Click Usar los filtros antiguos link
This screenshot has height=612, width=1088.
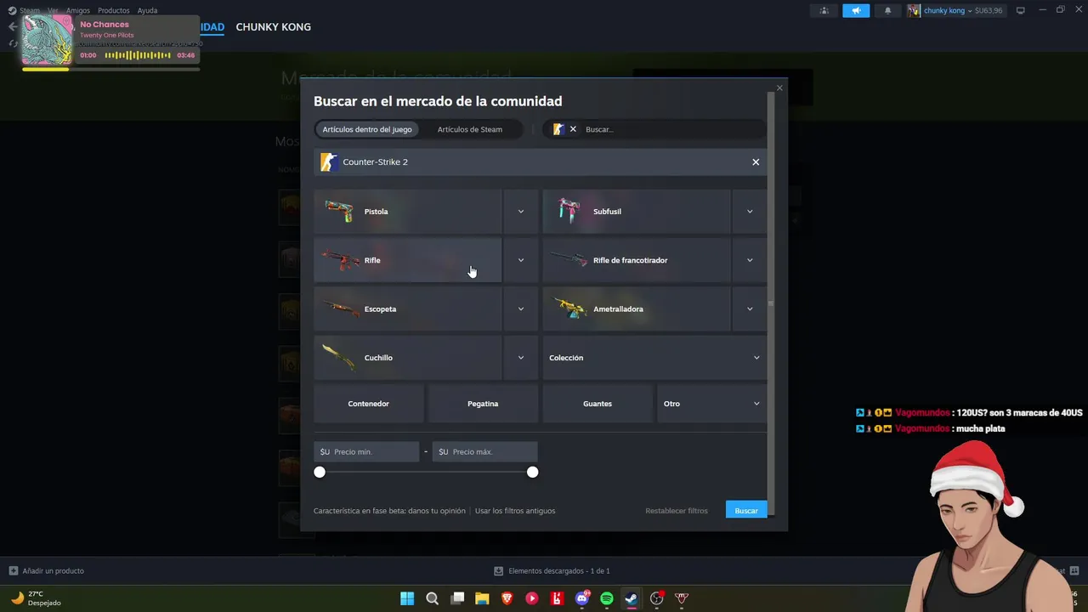(x=515, y=511)
